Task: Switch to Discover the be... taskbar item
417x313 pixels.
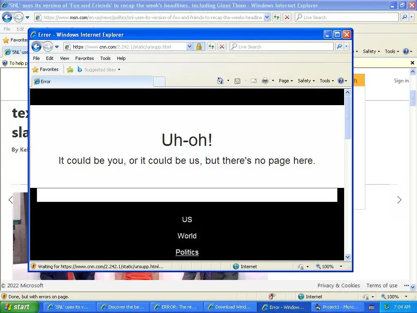Action: (122, 307)
